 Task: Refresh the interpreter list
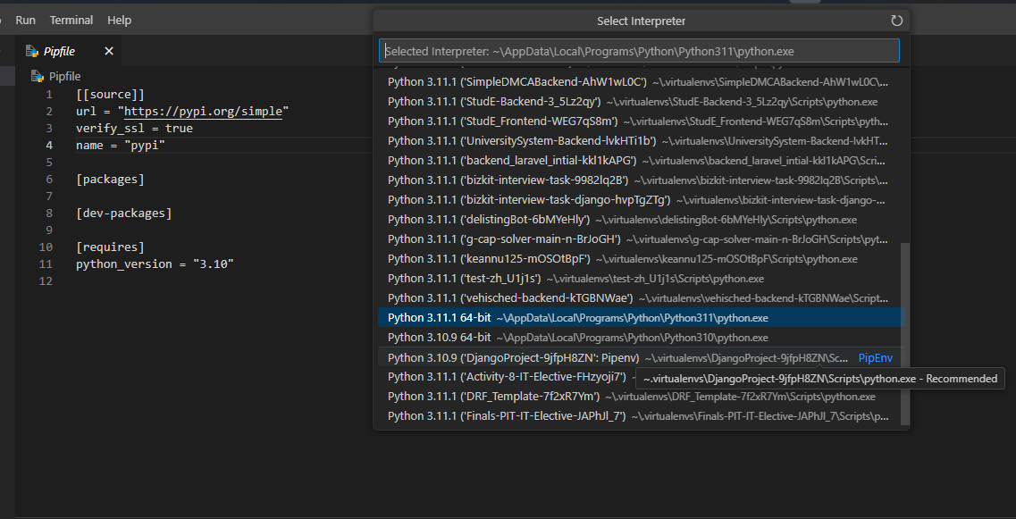pyautogui.click(x=897, y=21)
